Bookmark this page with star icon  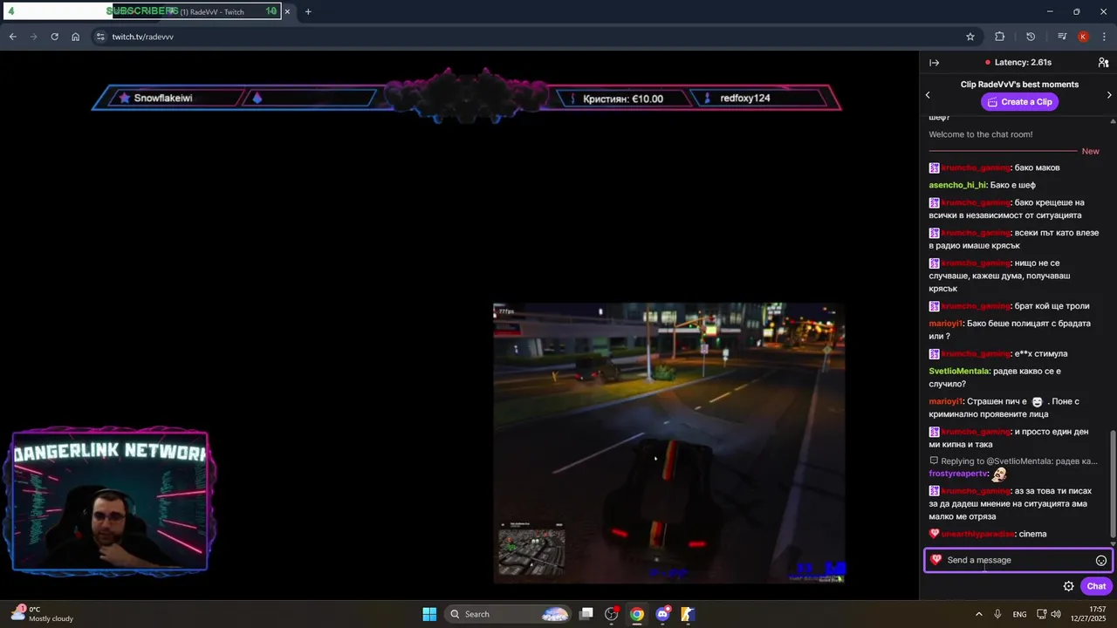click(x=970, y=37)
